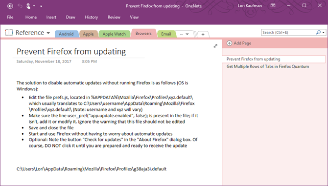Viewport: 328px width, 186px height.
Task: Click the Add Page plus icon
Action: pyautogui.click(x=229, y=43)
